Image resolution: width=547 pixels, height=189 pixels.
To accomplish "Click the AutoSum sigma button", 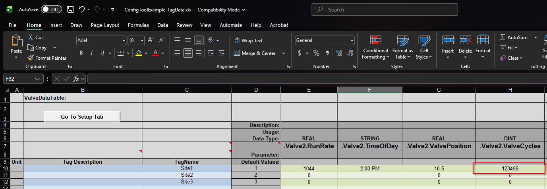I will tap(514, 37).
